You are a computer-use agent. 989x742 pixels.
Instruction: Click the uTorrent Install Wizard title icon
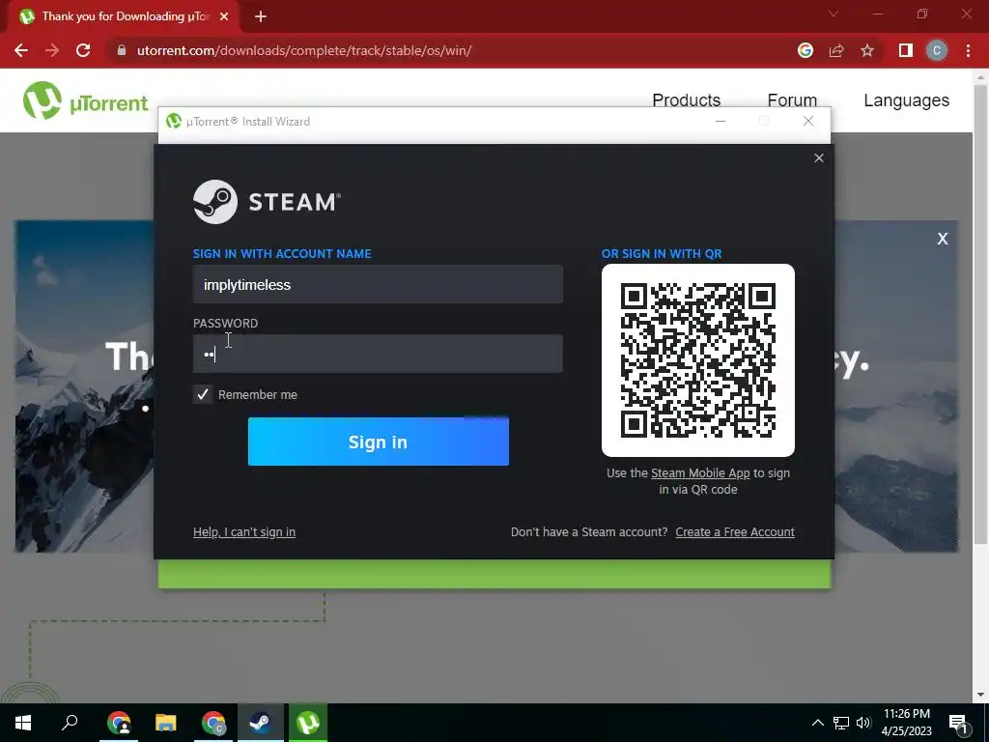(x=174, y=121)
